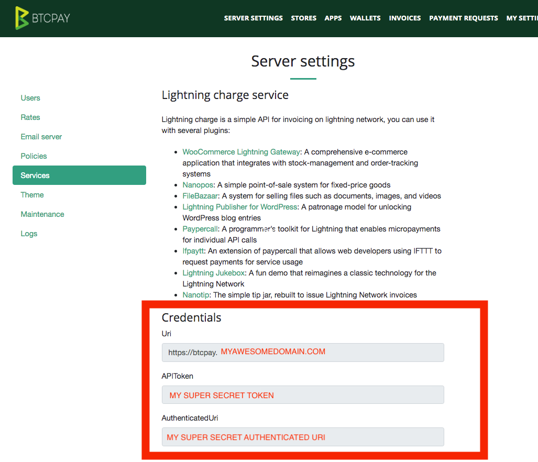View the server Logs

(29, 234)
